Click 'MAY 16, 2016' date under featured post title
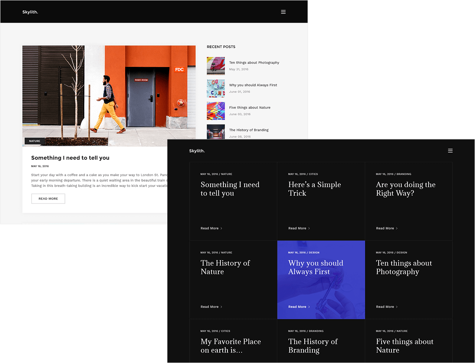The width and height of the screenshot is (475, 363). click(40, 166)
